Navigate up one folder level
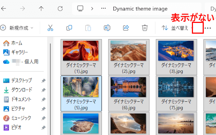The image size is (216, 135). (x=41, y=9)
